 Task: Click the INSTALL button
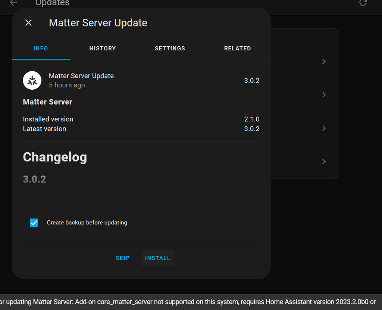pyautogui.click(x=157, y=258)
